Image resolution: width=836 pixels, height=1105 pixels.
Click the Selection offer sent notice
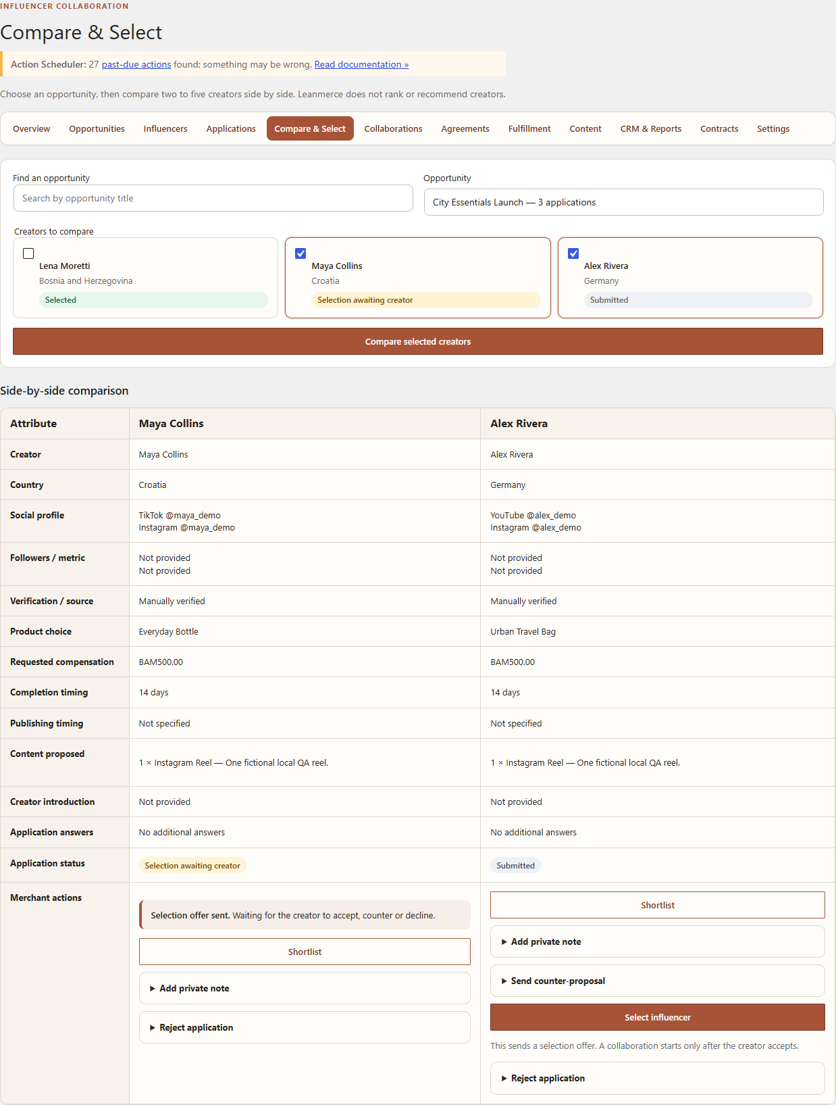305,915
